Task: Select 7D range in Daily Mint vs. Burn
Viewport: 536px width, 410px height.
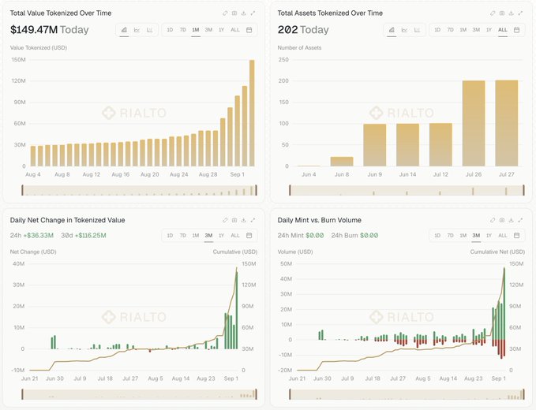Action: [x=451, y=236]
